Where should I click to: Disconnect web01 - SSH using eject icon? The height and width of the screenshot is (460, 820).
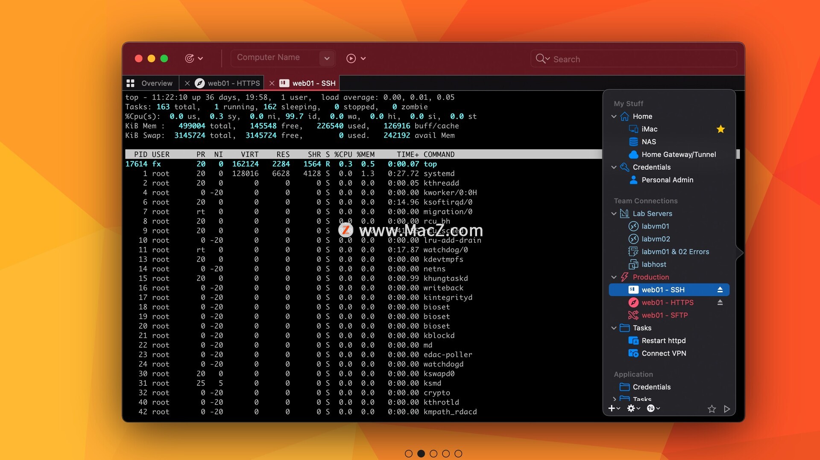(x=720, y=290)
